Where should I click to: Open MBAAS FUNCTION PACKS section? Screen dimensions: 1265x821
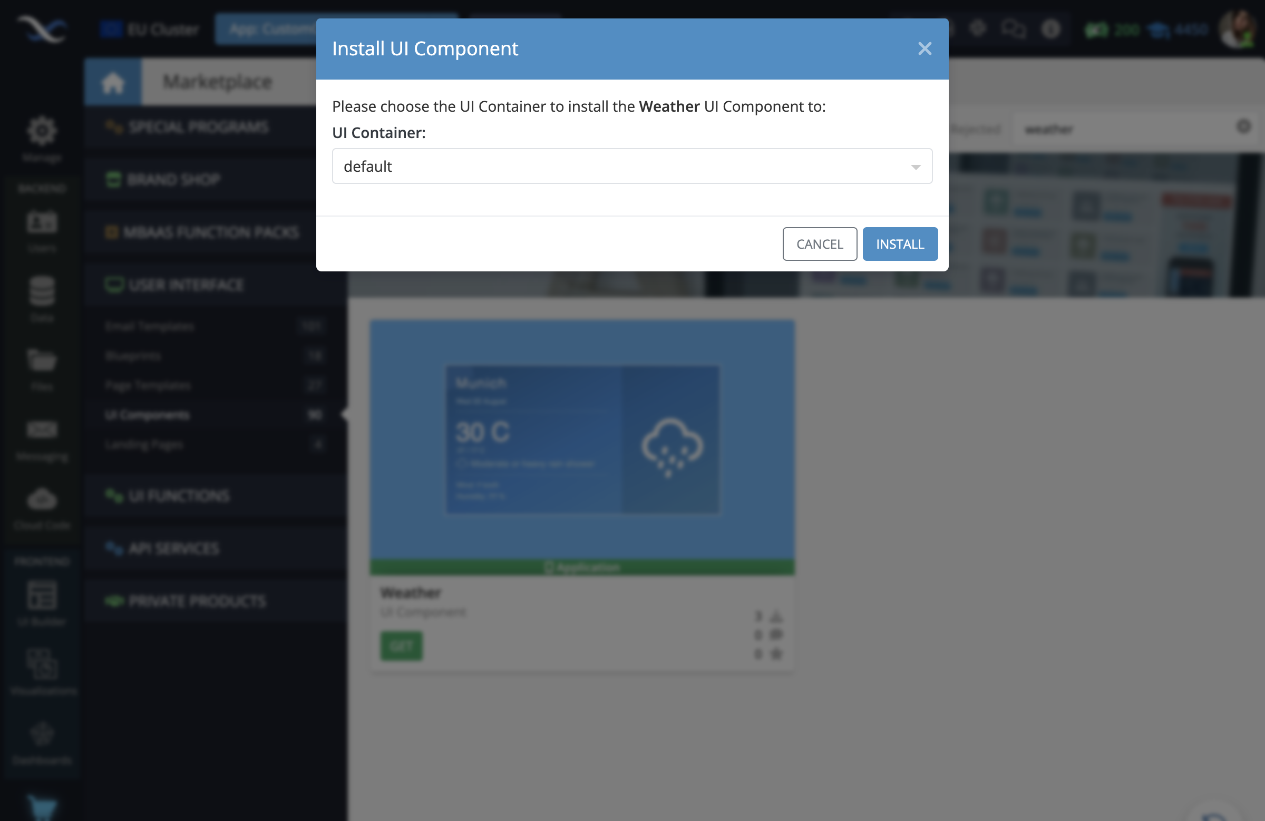[x=211, y=232]
